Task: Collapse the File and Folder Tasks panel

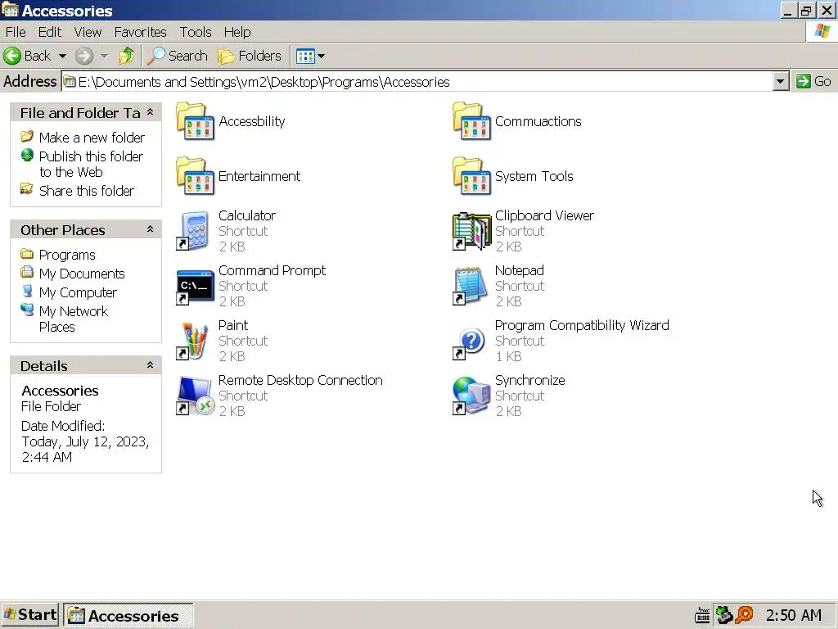Action: point(151,112)
